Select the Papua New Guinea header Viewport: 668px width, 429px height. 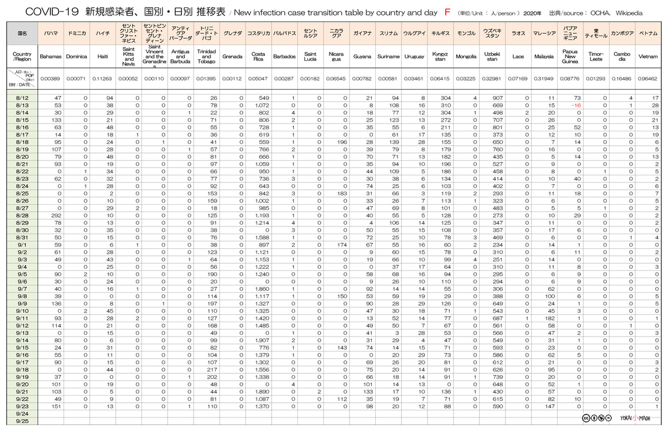tap(571, 57)
